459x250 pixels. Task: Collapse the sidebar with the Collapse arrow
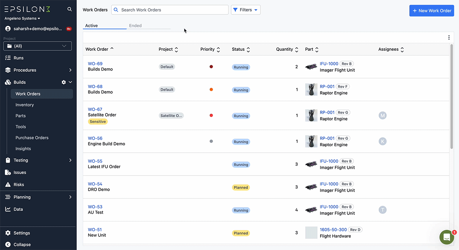point(8,245)
